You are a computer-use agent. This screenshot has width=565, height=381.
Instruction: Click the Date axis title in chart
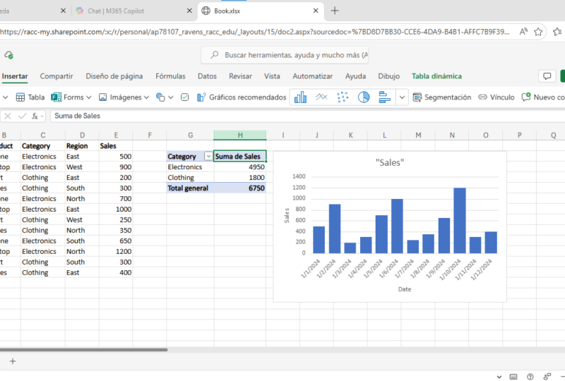pyautogui.click(x=405, y=289)
